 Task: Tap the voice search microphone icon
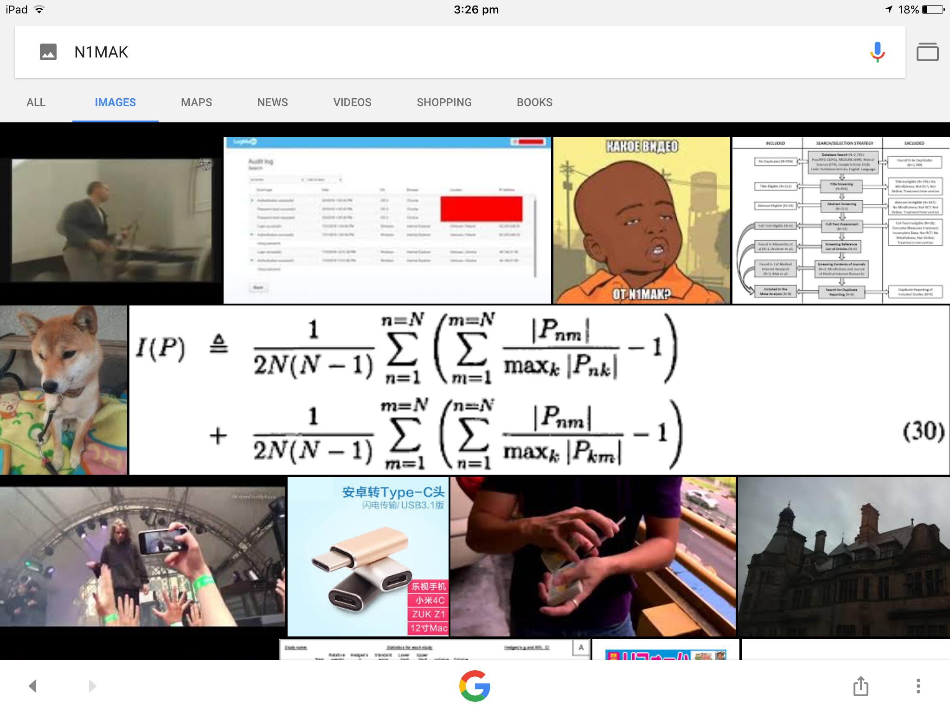tap(877, 52)
